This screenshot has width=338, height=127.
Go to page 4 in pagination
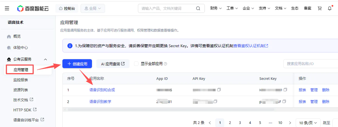(x=250, y=123)
